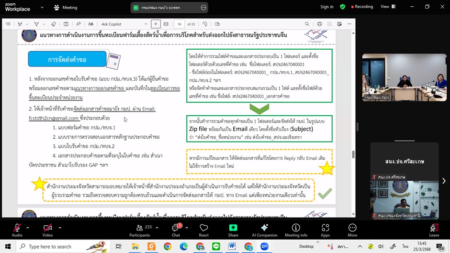Expand the second draw pen dropdown arrow
Viewport: 450px width, 253px height.
coord(44,24)
